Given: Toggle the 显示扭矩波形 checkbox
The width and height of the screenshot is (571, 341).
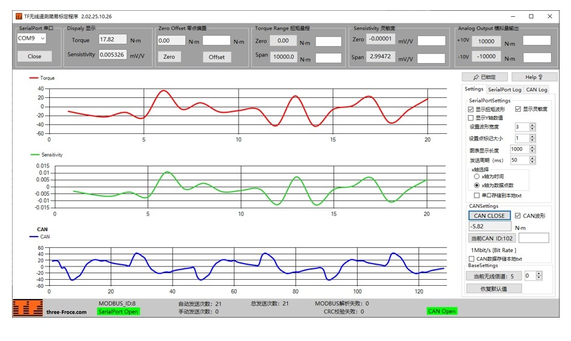Looking at the screenshot, I should coord(471,109).
